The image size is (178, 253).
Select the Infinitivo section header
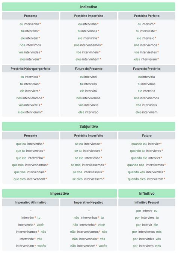click(x=147, y=193)
